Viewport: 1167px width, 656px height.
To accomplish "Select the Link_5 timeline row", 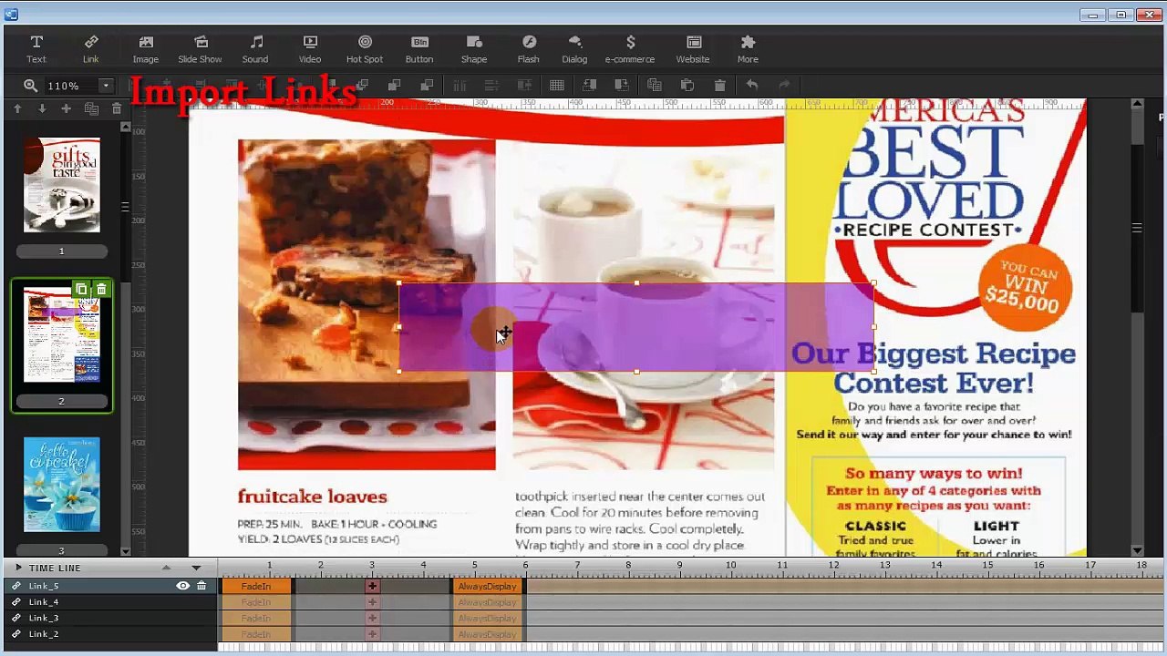I will [x=109, y=586].
